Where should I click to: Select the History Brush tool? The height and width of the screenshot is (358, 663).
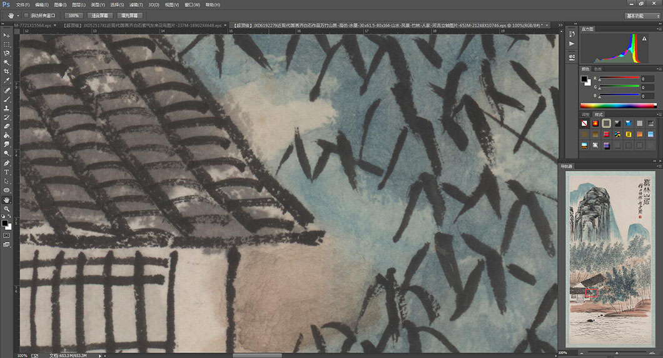[x=6, y=117]
